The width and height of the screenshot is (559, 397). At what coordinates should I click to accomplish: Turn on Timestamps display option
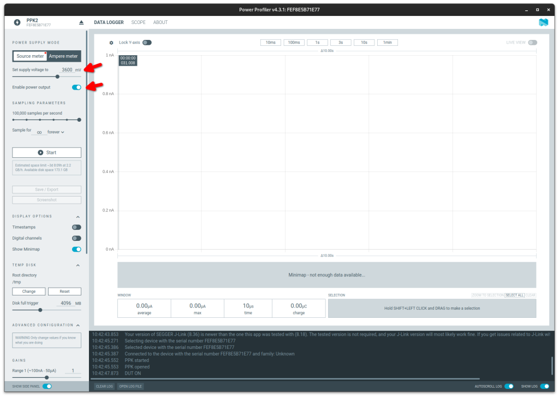click(76, 227)
